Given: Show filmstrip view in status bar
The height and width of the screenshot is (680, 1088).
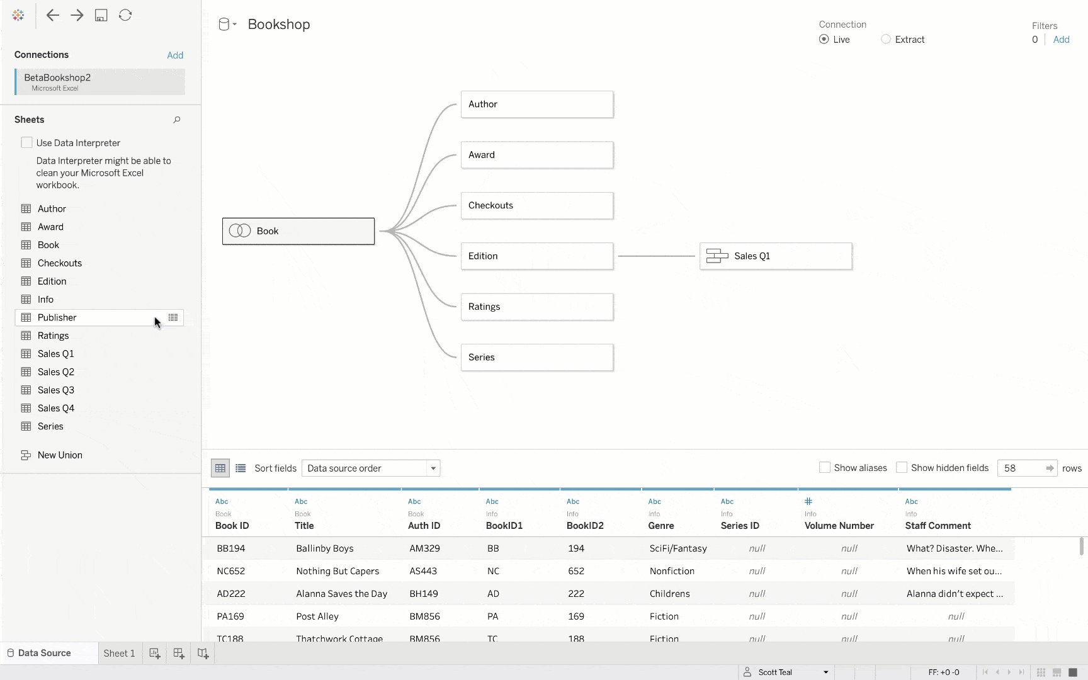Looking at the screenshot, I should [1057, 672].
